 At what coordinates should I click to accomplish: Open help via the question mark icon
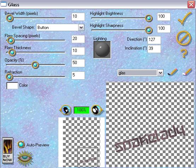[x=184, y=53]
